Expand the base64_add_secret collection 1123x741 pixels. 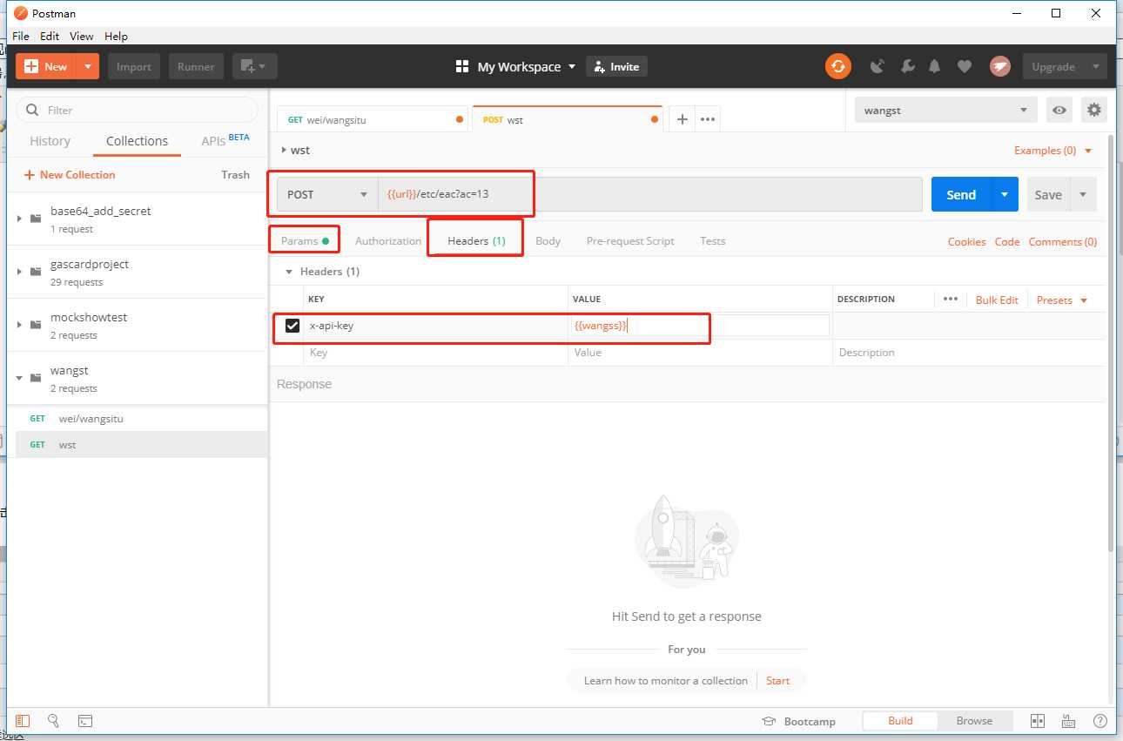click(19, 219)
